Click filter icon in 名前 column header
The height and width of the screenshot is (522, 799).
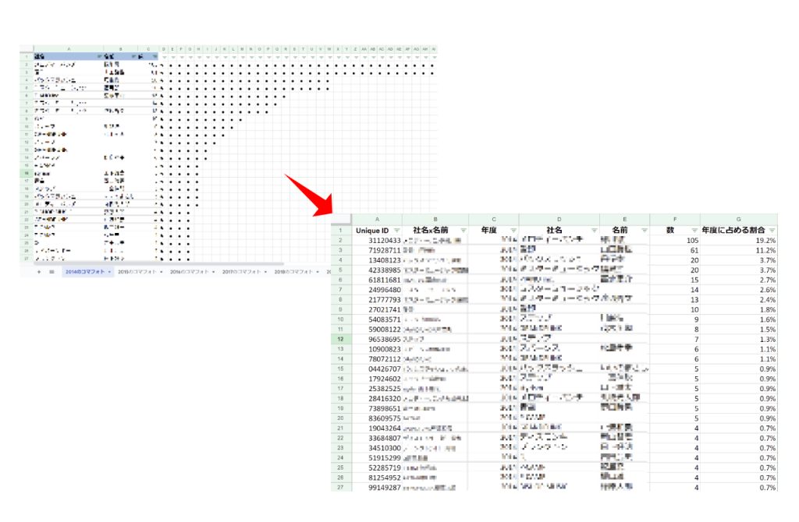pyautogui.click(x=644, y=231)
